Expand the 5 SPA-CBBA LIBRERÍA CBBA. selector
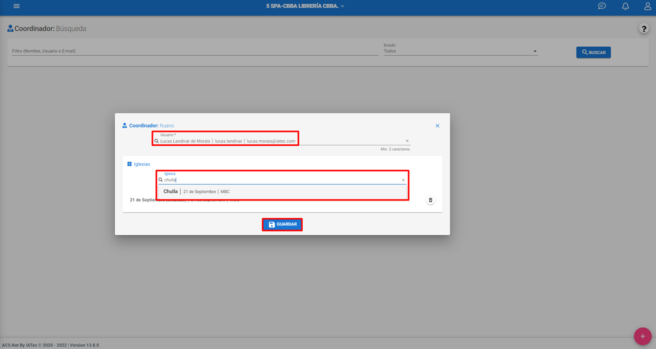The height and width of the screenshot is (349, 656). (305, 6)
